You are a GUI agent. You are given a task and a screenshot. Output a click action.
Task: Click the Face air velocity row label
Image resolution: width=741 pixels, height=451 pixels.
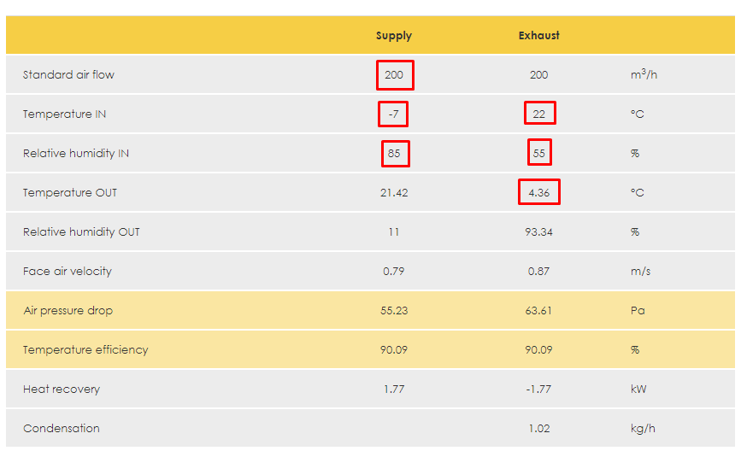(x=68, y=272)
